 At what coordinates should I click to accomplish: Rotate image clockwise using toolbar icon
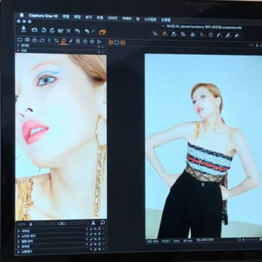pyautogui.click(x=52, y=30)
